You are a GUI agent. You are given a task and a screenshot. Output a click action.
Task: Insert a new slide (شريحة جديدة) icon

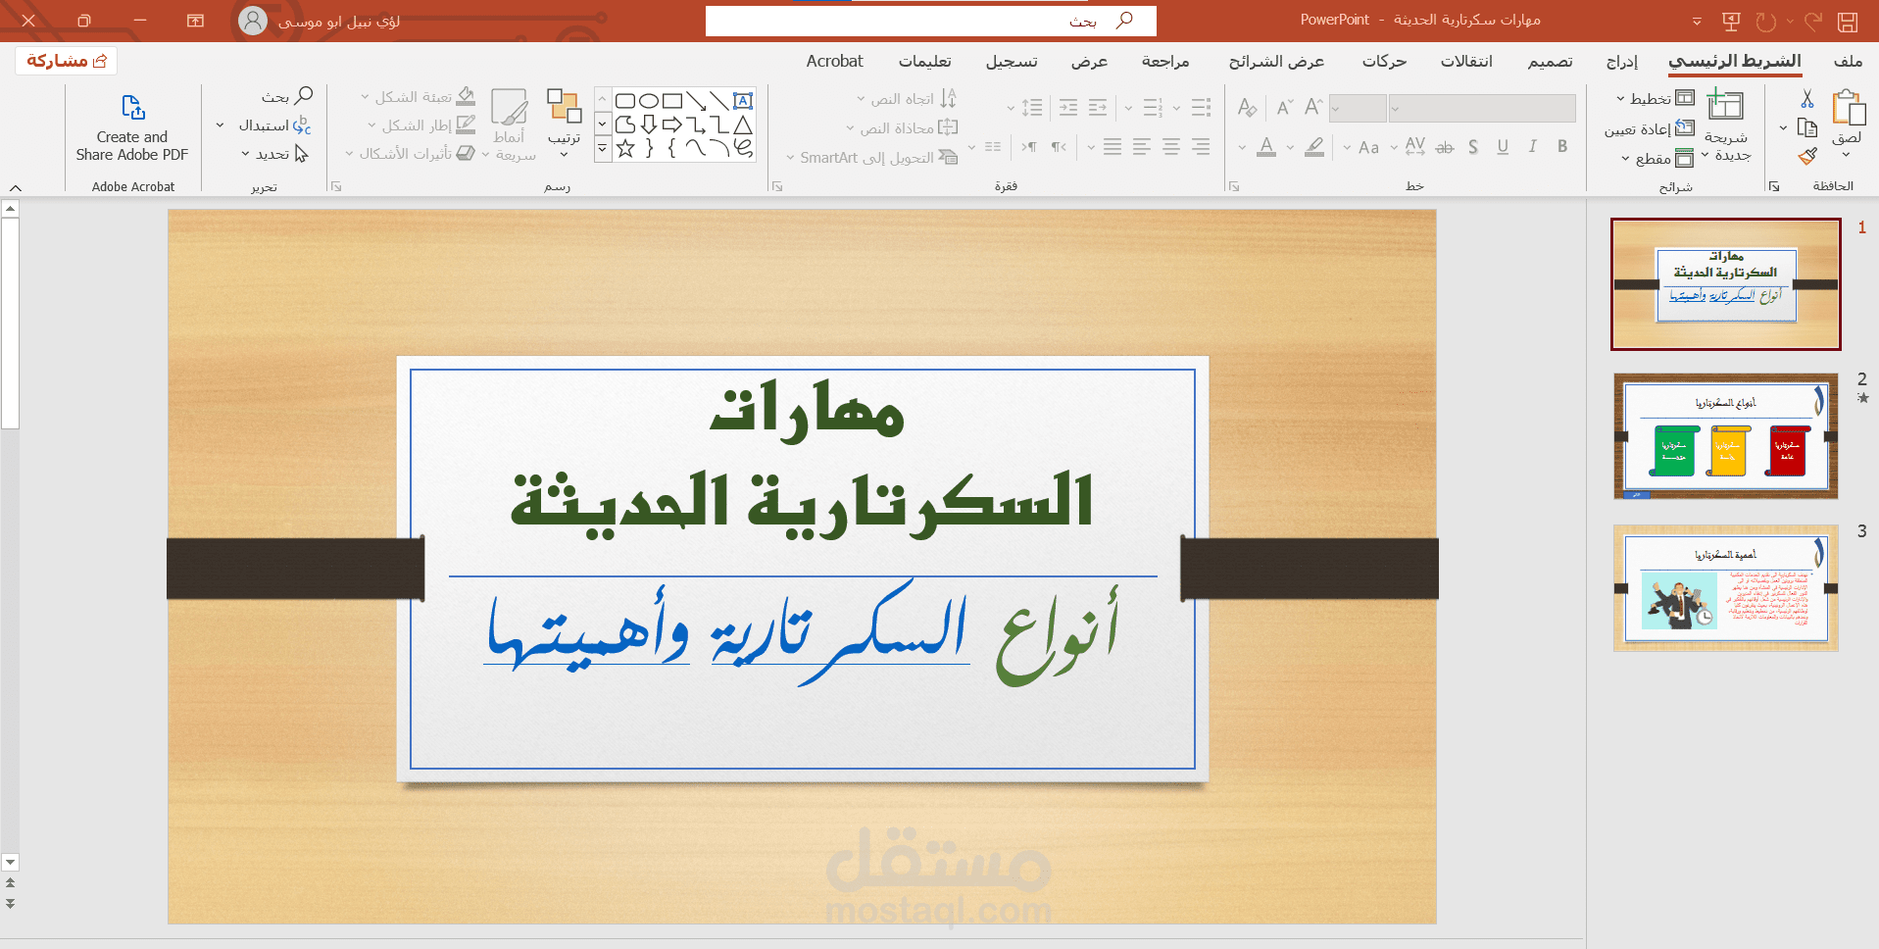coord(1725,105)
